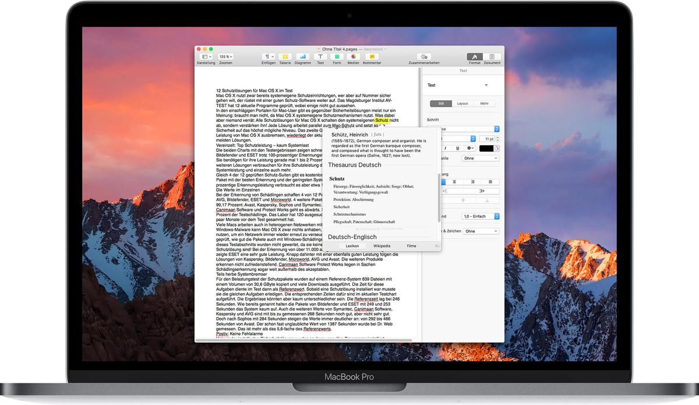Image resolution: width=699 pixels, height=405 pixels.
Task: Justify the text
Action: 490,182
